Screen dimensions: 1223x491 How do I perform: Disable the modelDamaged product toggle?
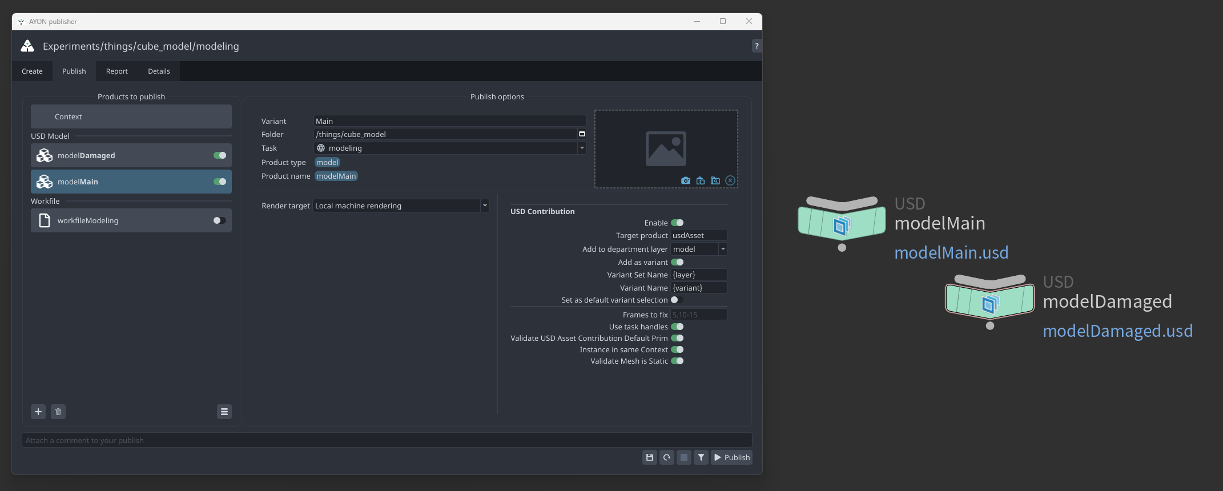tap(220, 155)
